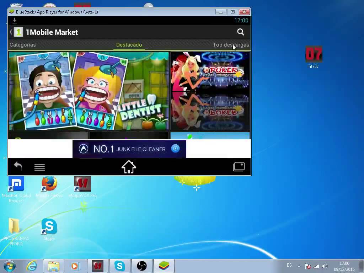Click the ES language indicator
The height and width of the screenshot is (273, 364).
[x=289, y=265]
